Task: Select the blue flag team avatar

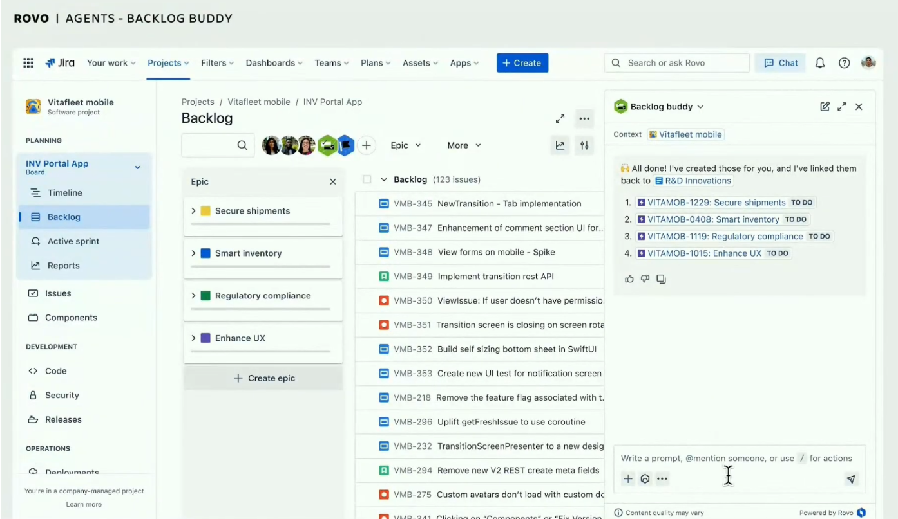Action: 345,145
